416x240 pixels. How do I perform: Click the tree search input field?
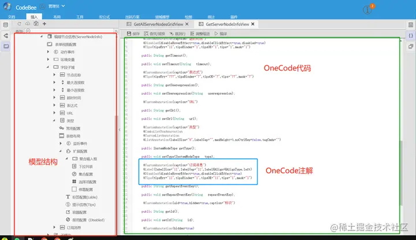70,31
